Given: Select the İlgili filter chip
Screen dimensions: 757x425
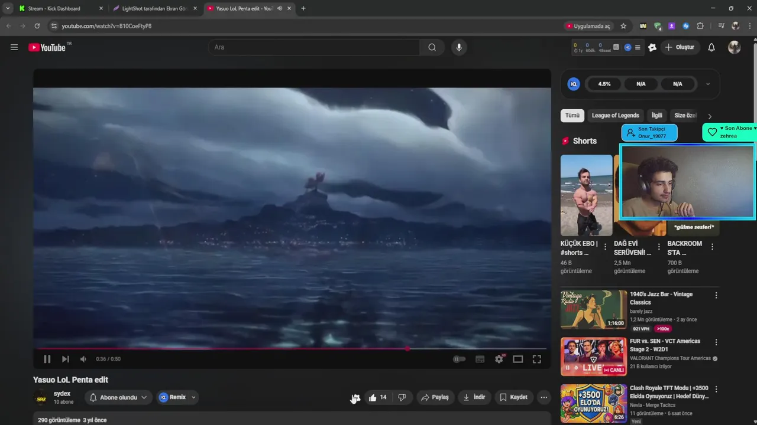Looking at the screenshot, I should pyautogui.click(x=657, y=116).
